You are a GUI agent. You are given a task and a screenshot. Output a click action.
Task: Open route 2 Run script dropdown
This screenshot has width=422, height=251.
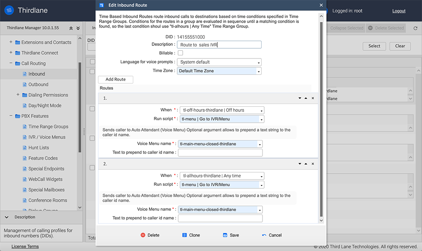(x=222, y=185)
